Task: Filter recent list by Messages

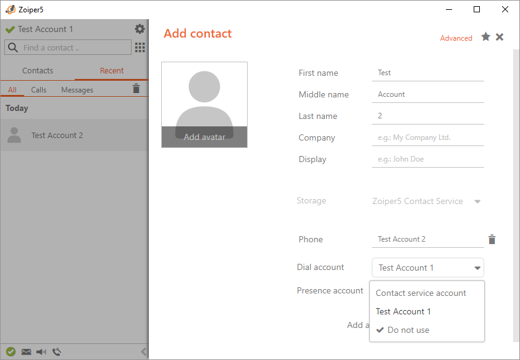Action: click(x=77, y=90)
